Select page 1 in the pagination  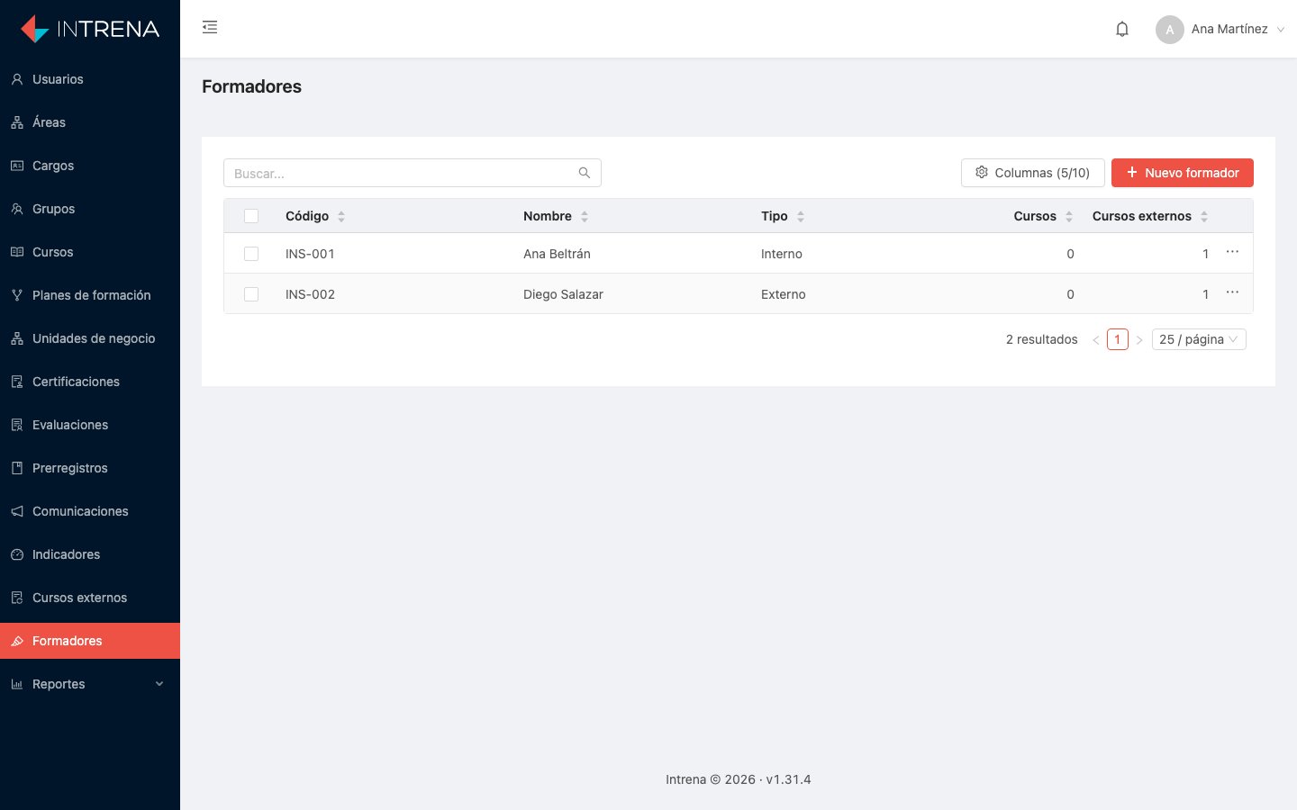tap(1118, 339)
